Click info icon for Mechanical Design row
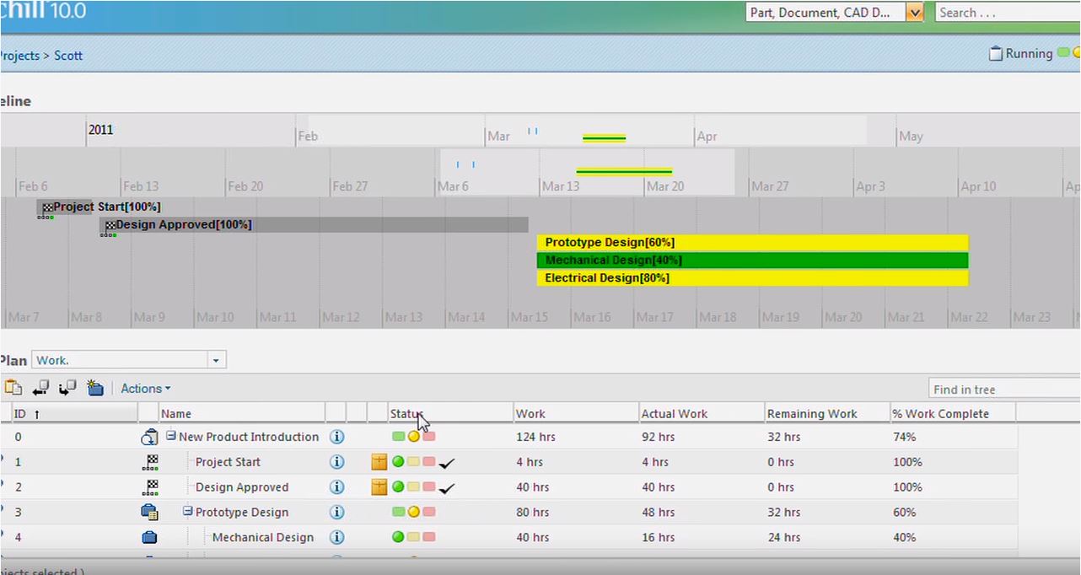 tap(336, 537)
